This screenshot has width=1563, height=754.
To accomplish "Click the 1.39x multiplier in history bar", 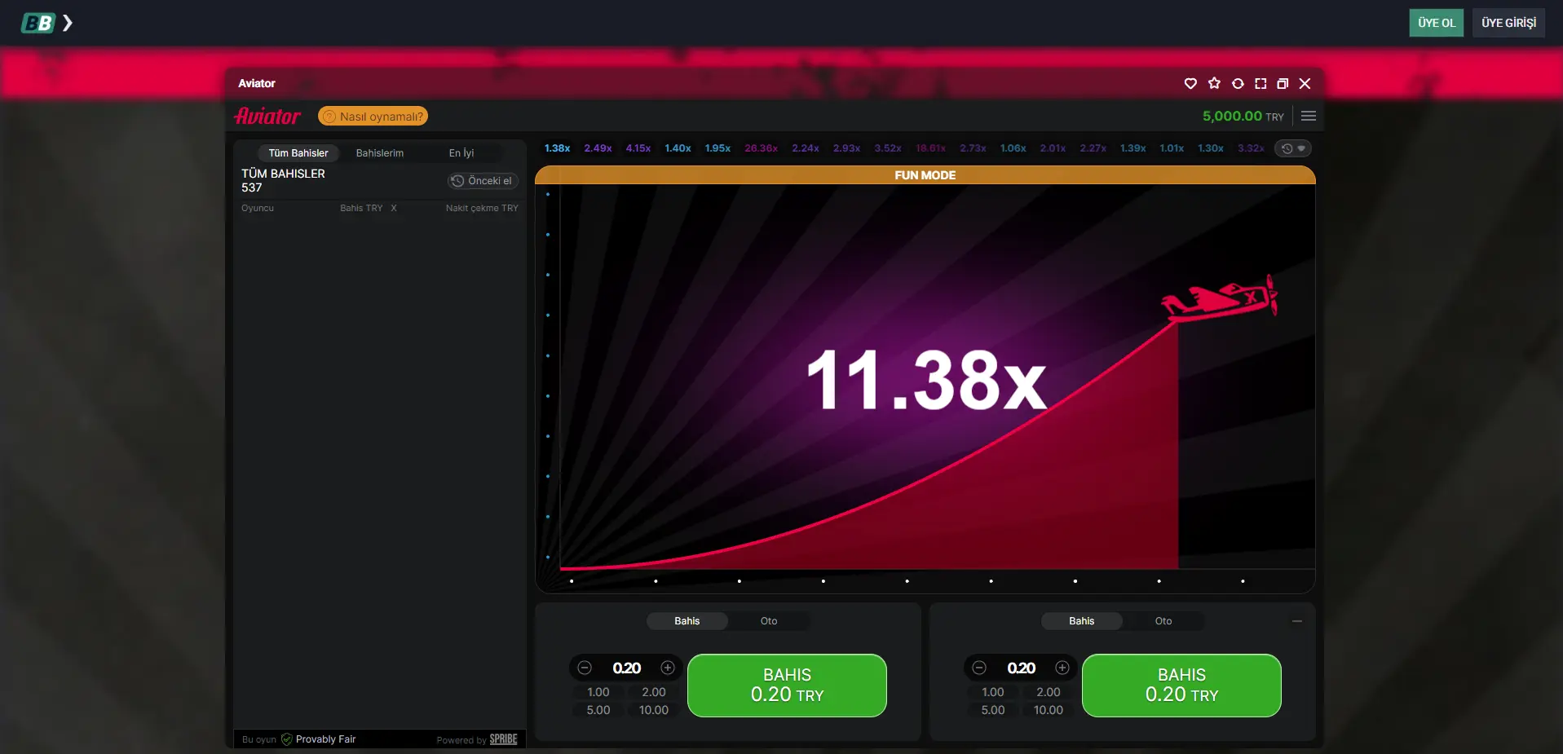I will tap(1133, 148).
